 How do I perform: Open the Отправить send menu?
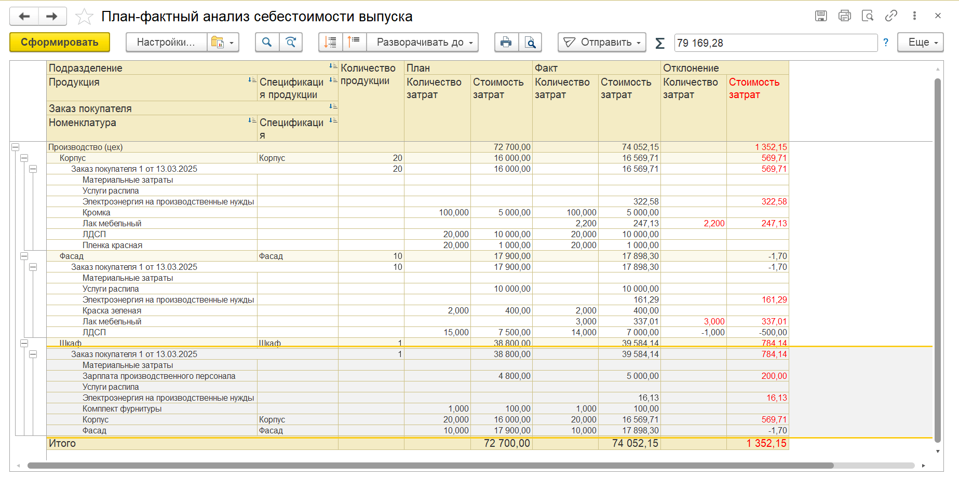[602, 43]
